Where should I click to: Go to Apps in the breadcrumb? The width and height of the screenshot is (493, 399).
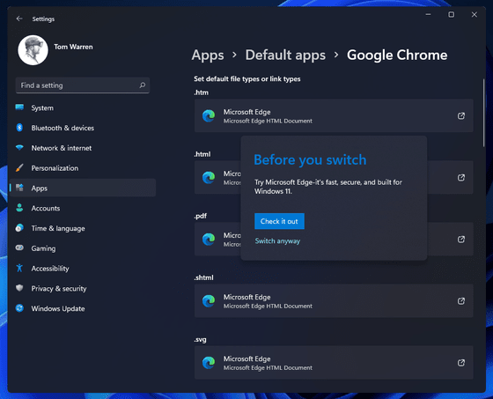point(208,55)
